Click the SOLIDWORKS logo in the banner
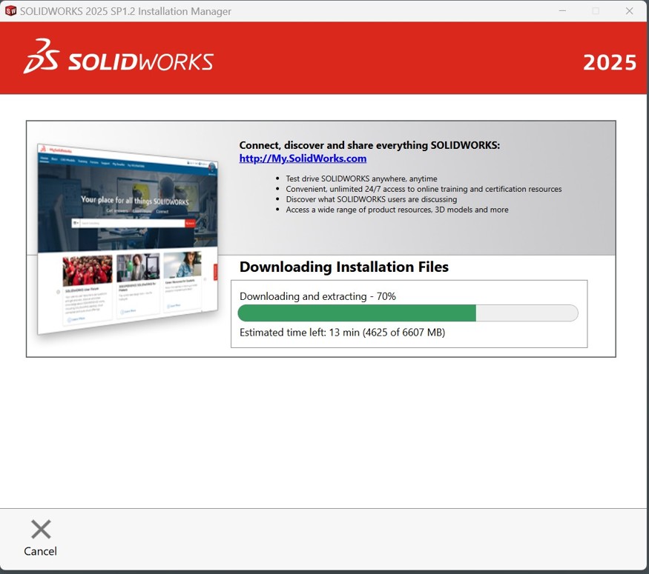This screenshot has width=649, height=574. [119, 56]
